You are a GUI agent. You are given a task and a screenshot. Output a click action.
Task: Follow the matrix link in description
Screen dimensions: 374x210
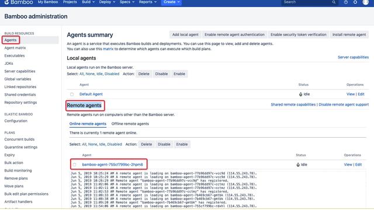tap(108, 49)
